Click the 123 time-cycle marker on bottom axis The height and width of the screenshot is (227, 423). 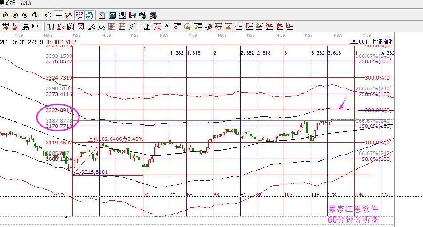[332, 195]
